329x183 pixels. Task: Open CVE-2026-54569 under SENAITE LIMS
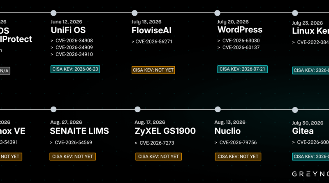coord(74,143)
